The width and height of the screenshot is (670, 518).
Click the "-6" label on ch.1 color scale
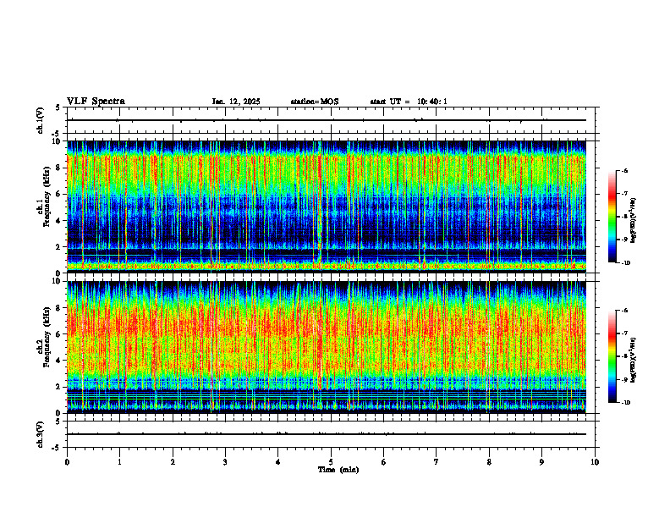[624, 170]
